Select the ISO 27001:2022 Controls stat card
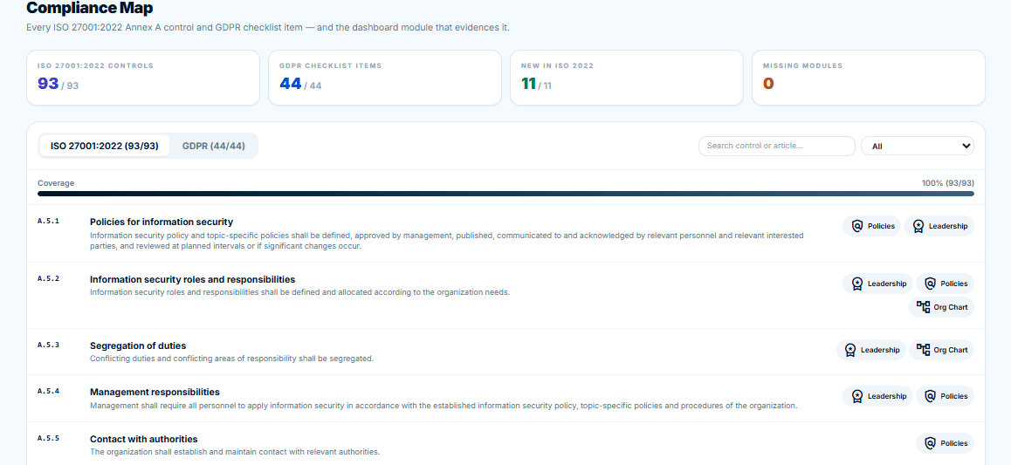Viewport: 1011px width, 465px height. tap(143, 78)
